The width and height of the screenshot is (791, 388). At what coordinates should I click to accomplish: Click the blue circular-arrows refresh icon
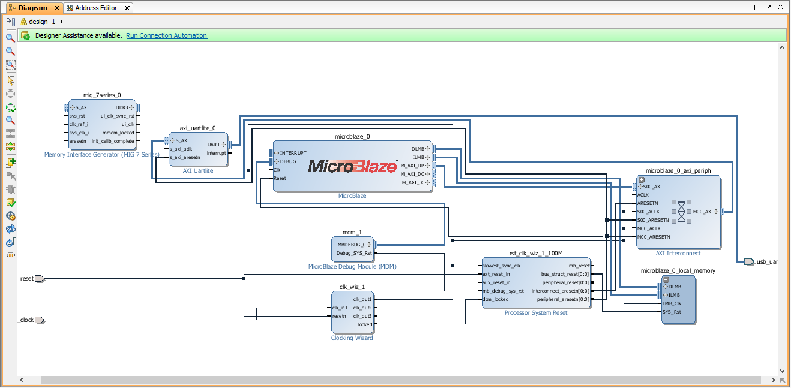pos(11,229)
